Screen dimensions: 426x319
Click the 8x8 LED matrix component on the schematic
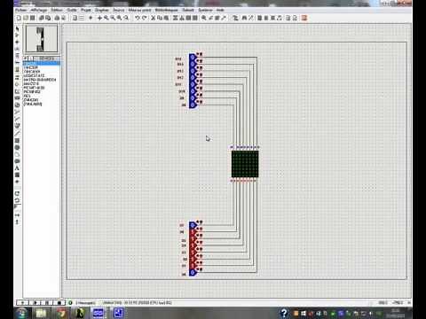245,164
